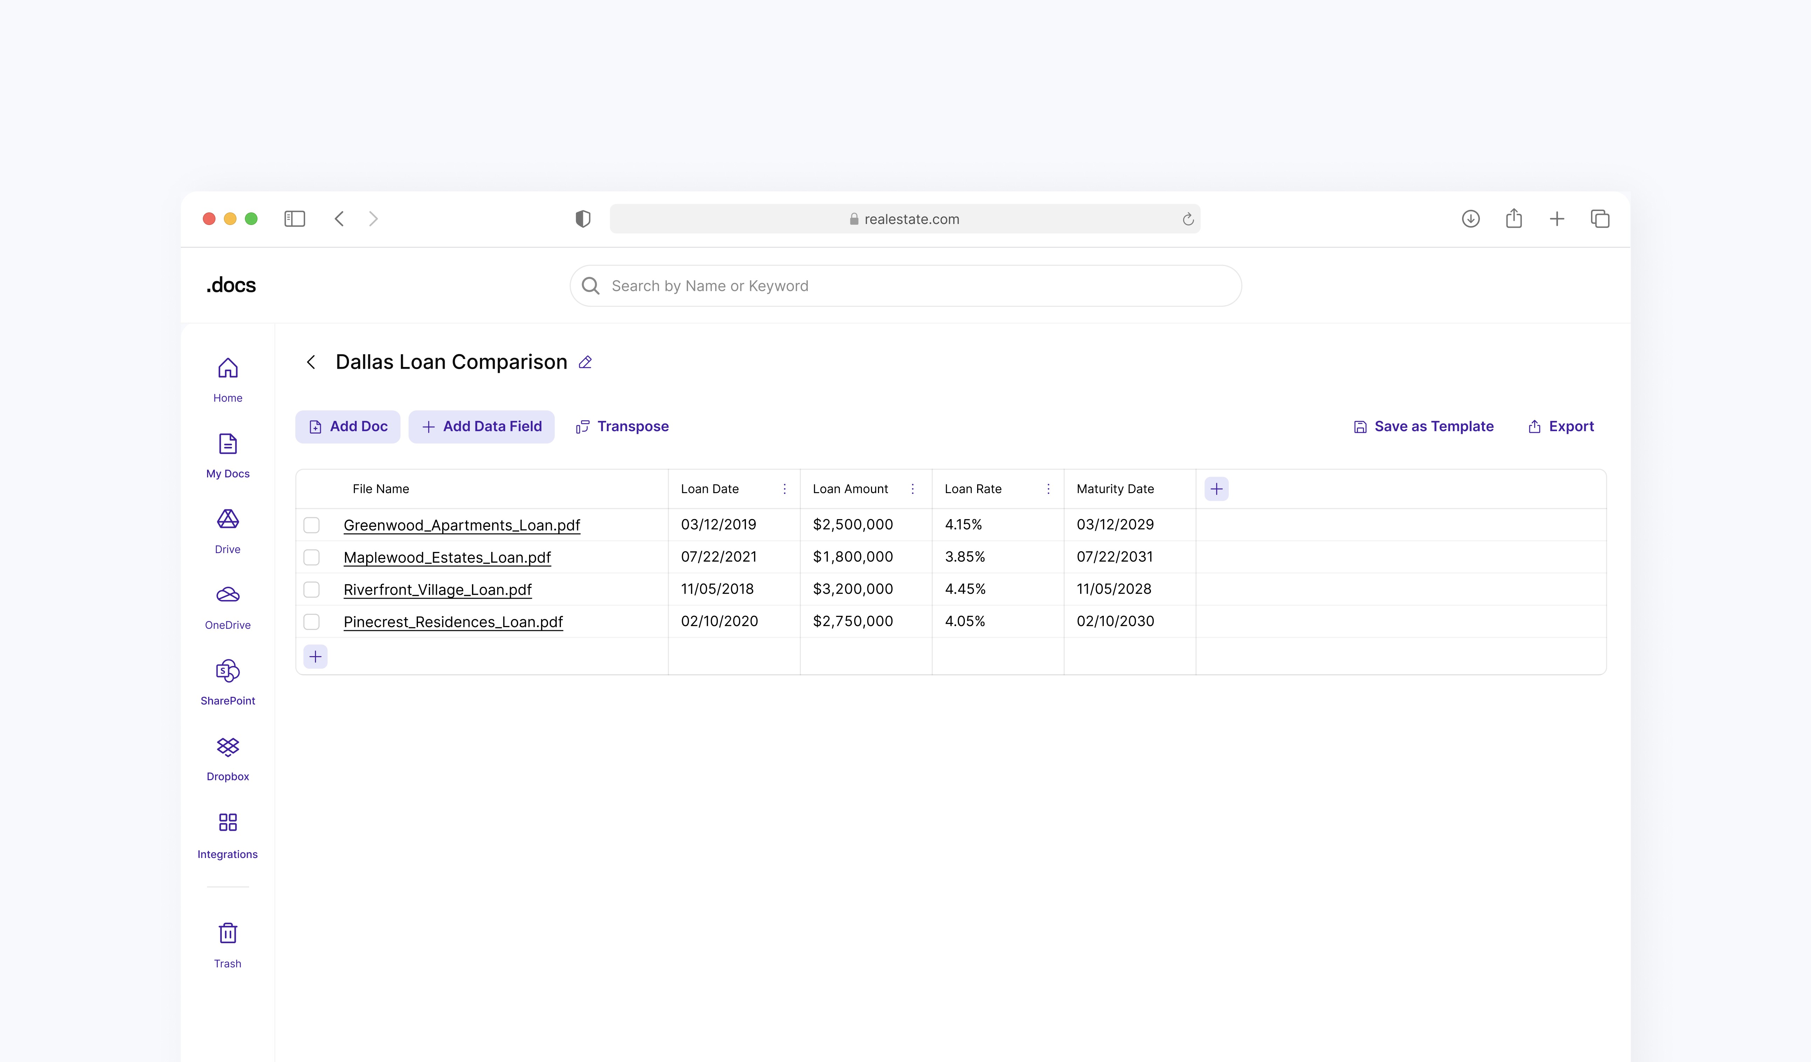This screenshot has height=1062, width=1811.
Task: Navigate to My Docs section
Action: pyautogui.click(x=228, y=455)
